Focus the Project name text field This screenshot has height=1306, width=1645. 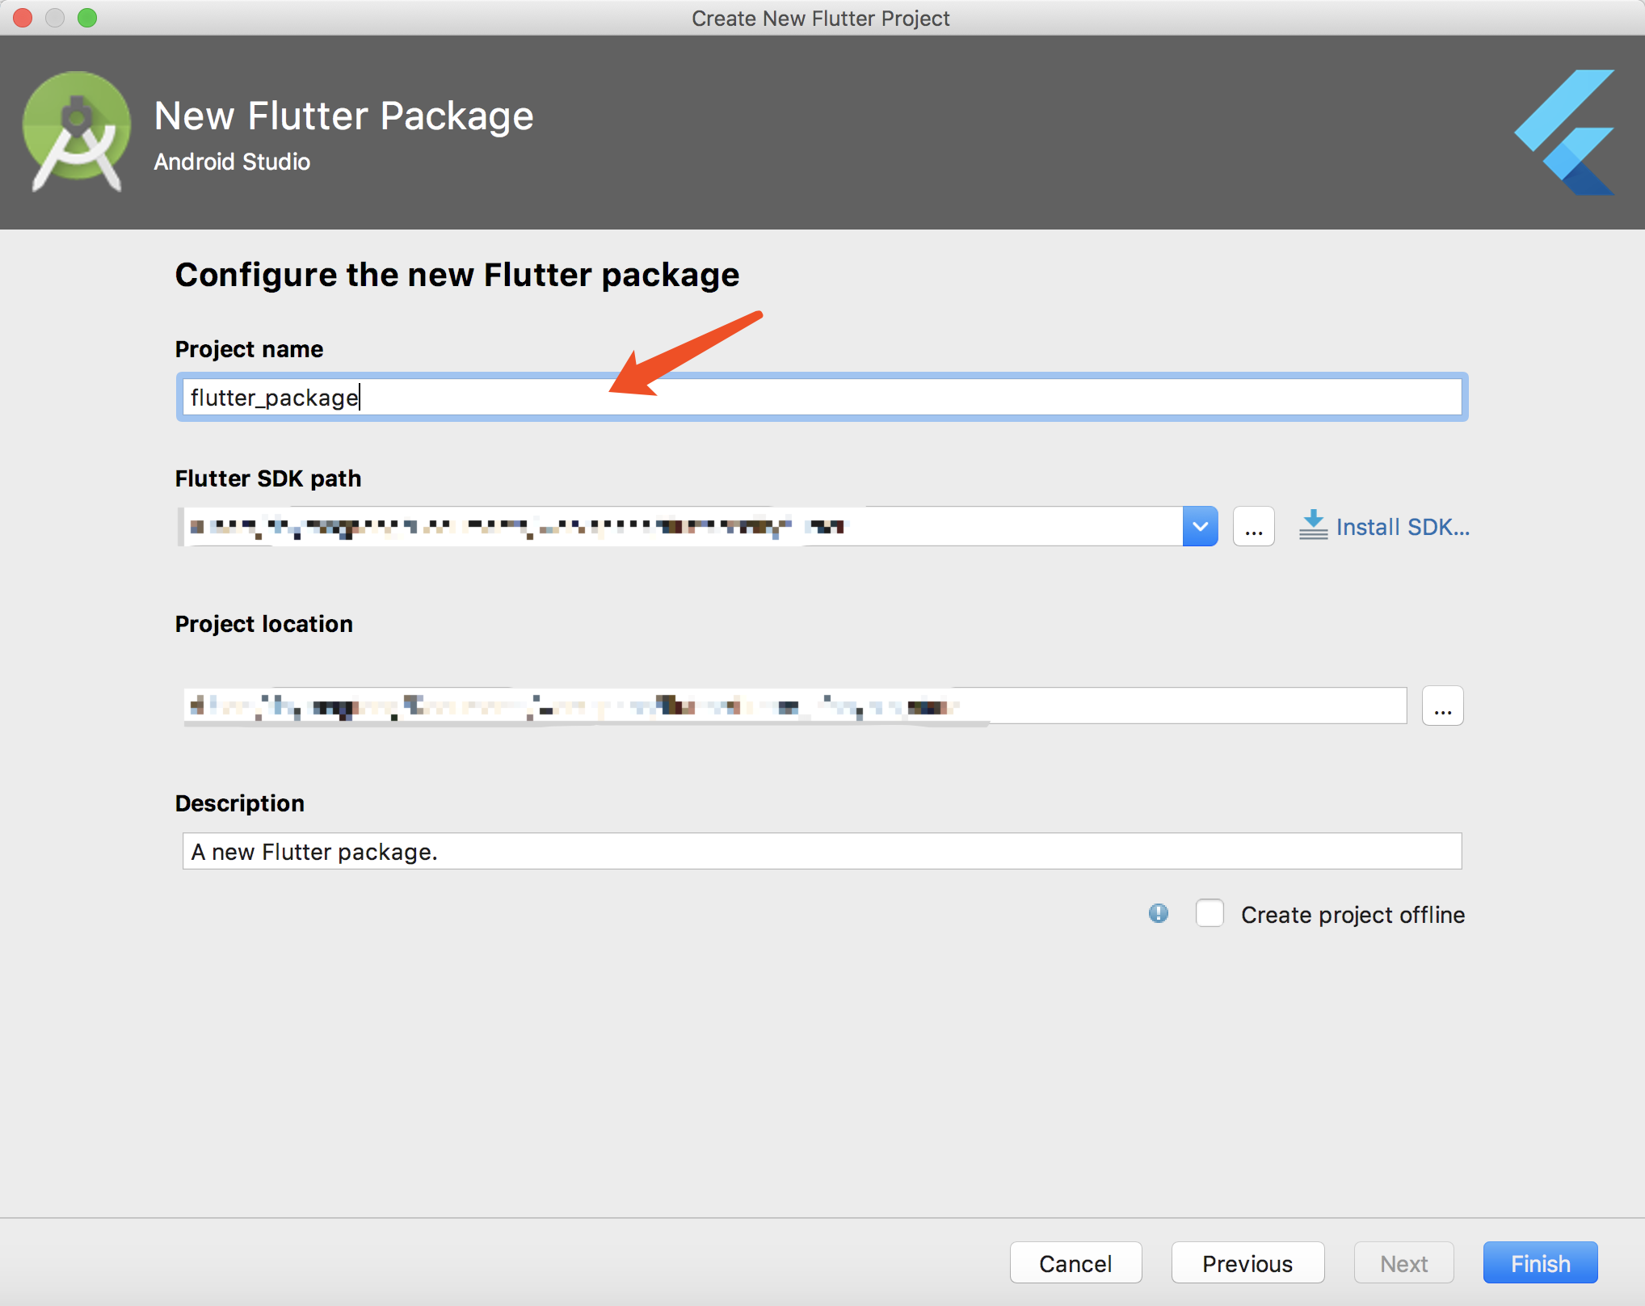tap(822, 398)
